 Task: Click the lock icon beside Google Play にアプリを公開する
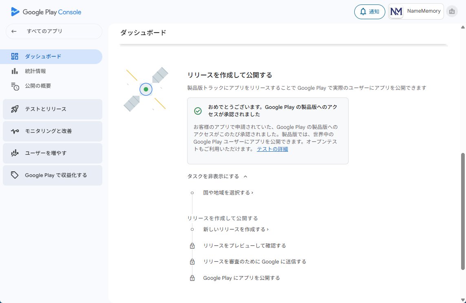[192, 278]
